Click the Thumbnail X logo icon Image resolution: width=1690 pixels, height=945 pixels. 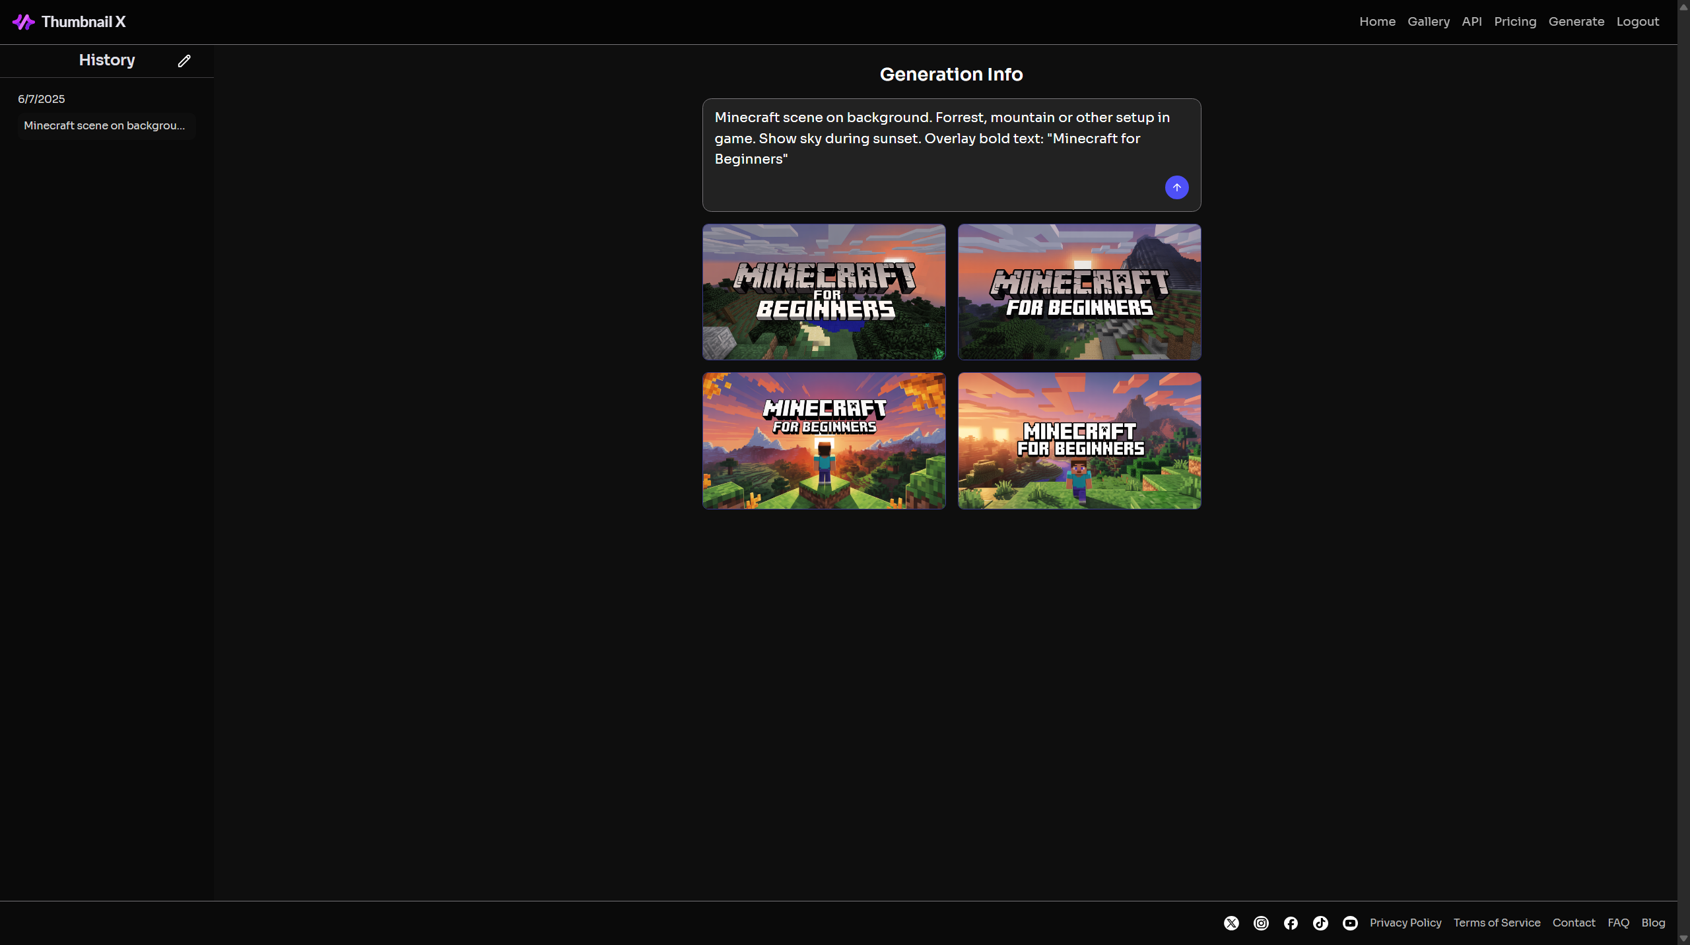click(23, 22)
